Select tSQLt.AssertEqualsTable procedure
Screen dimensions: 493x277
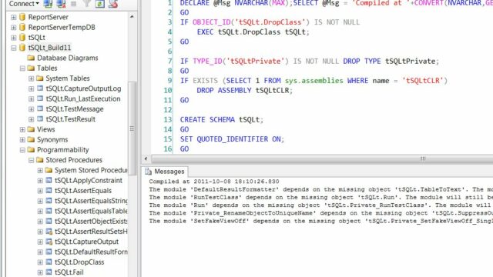click(91, 211)
